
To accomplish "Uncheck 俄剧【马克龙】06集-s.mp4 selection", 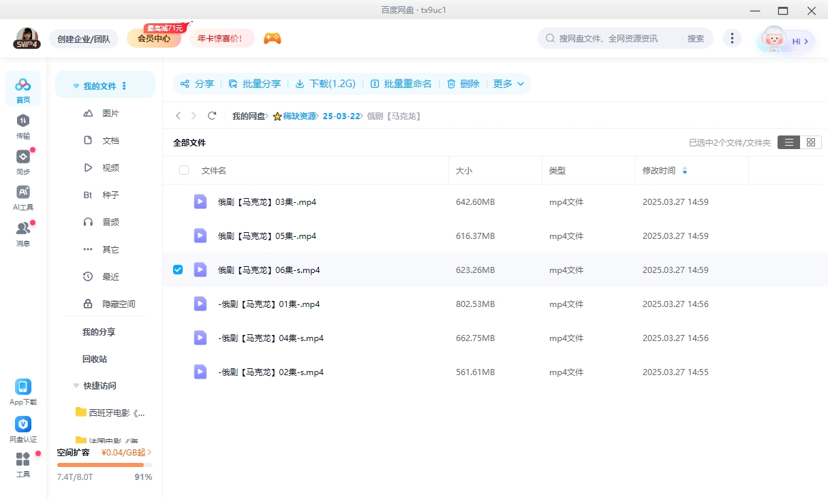I will coord(178,269).
